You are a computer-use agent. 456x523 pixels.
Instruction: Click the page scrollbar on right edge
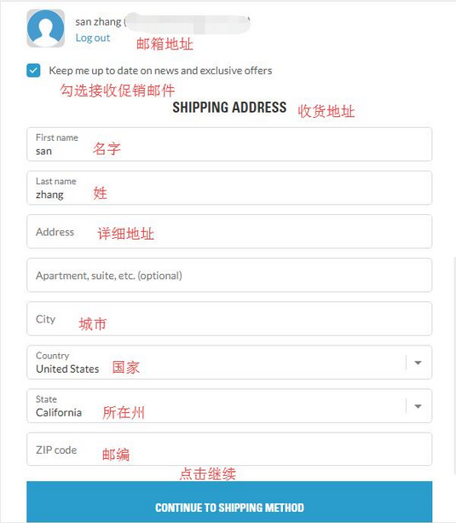[x=454, y=365]
